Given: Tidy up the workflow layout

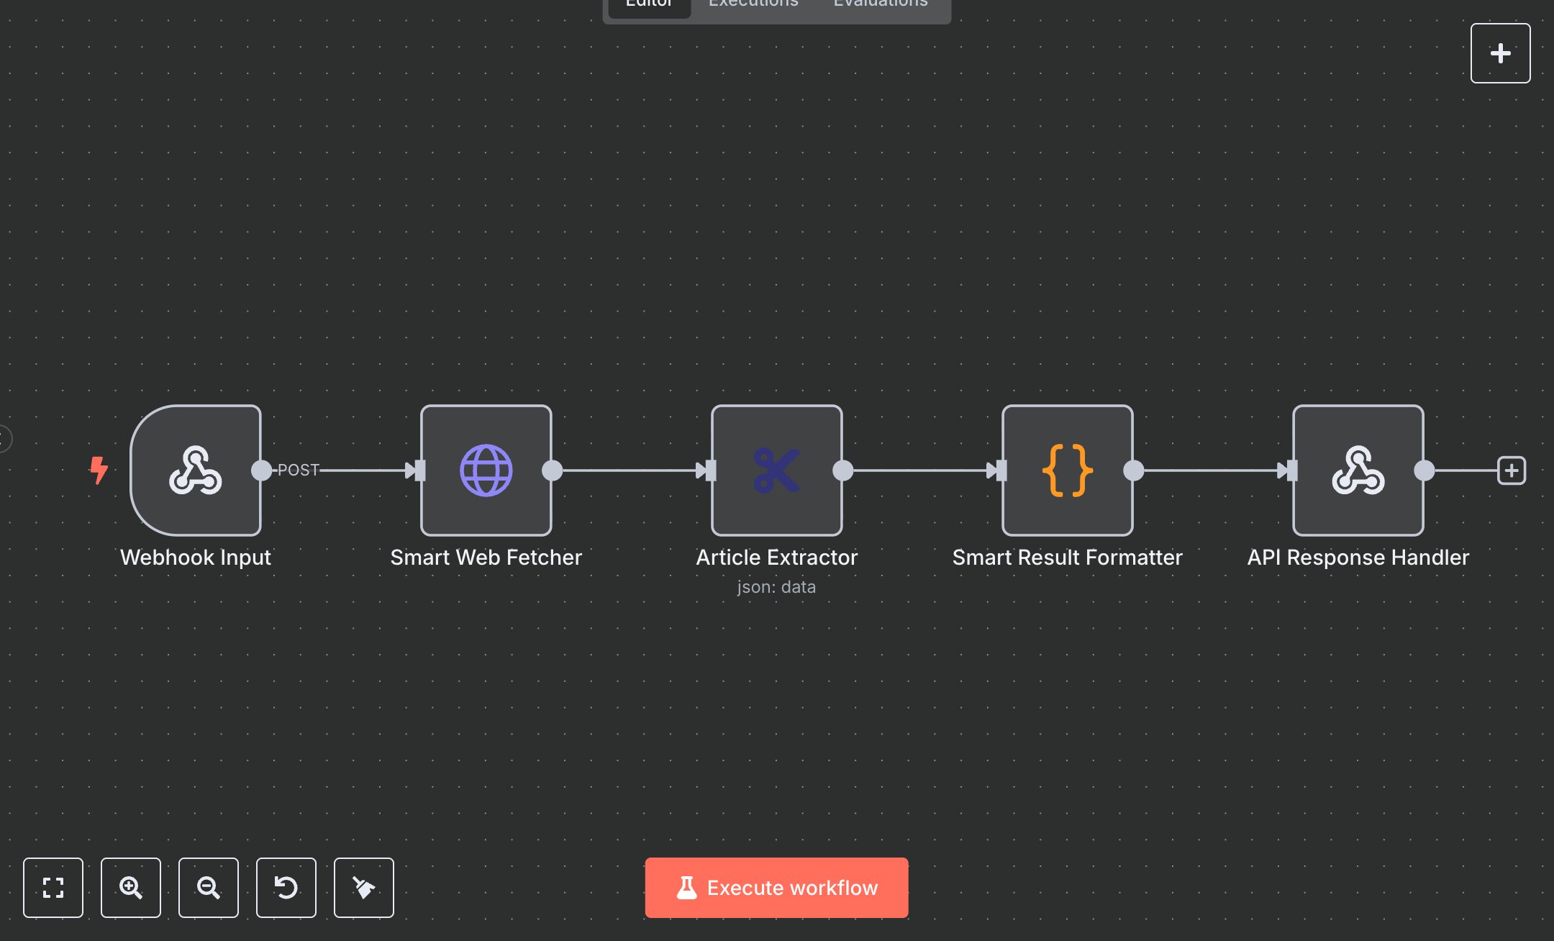Looking at the screenshot, I should (364, 888).
